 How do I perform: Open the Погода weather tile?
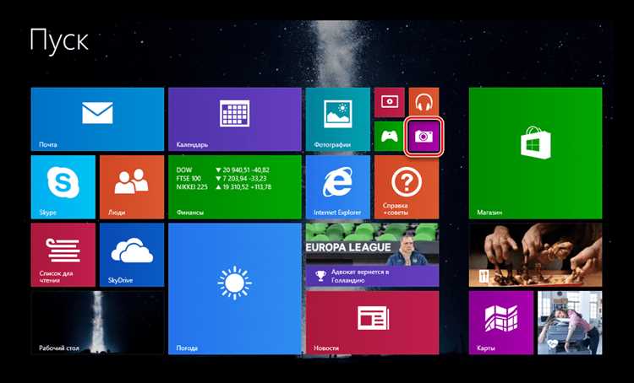tap(234, 288)
